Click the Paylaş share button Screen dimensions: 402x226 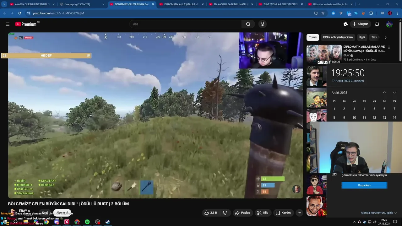(x=242, y=213)
